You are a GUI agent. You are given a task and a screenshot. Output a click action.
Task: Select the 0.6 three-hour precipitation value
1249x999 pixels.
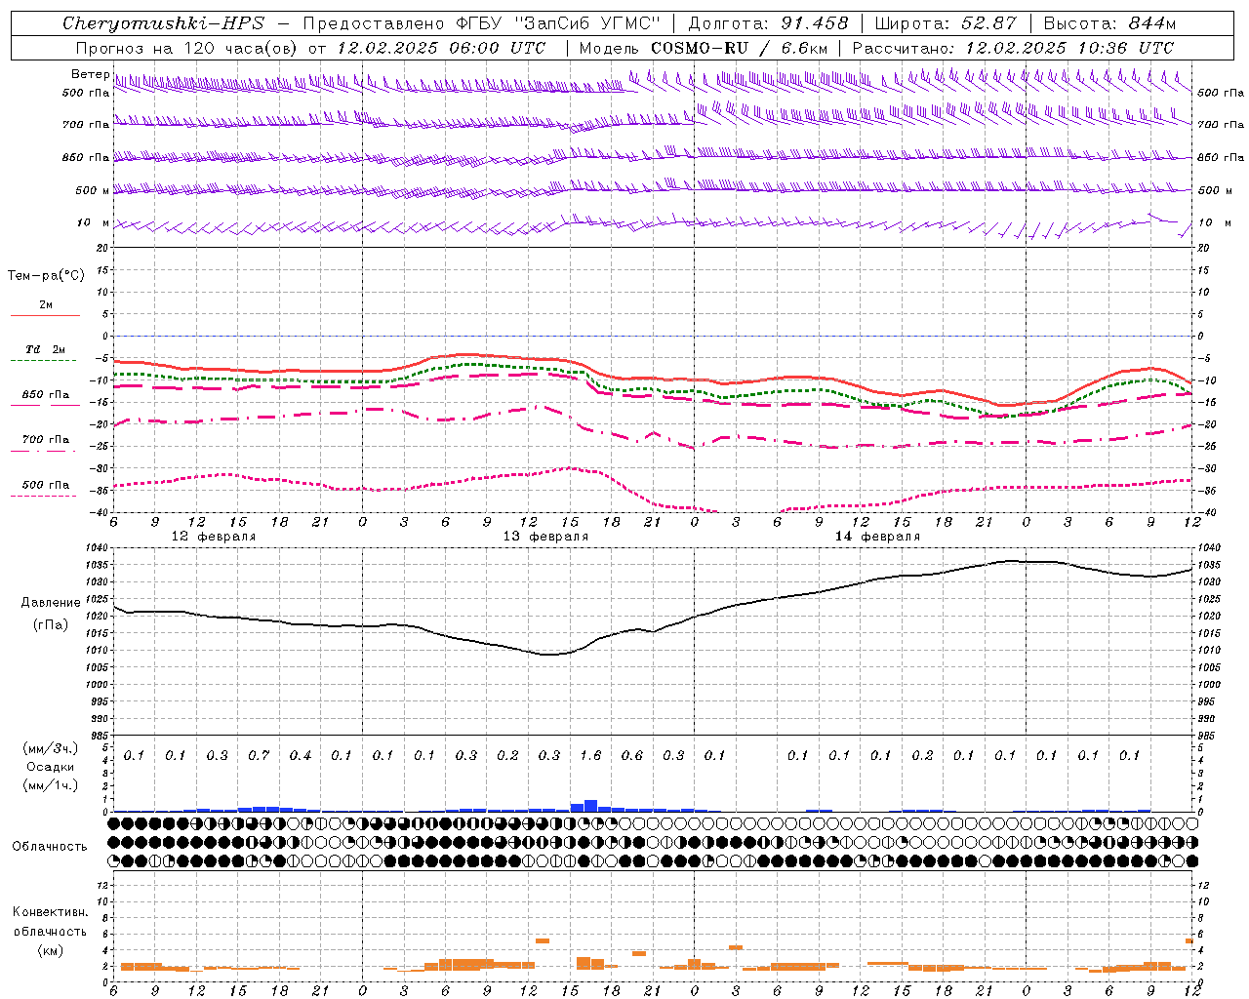[x=632, y=755]
